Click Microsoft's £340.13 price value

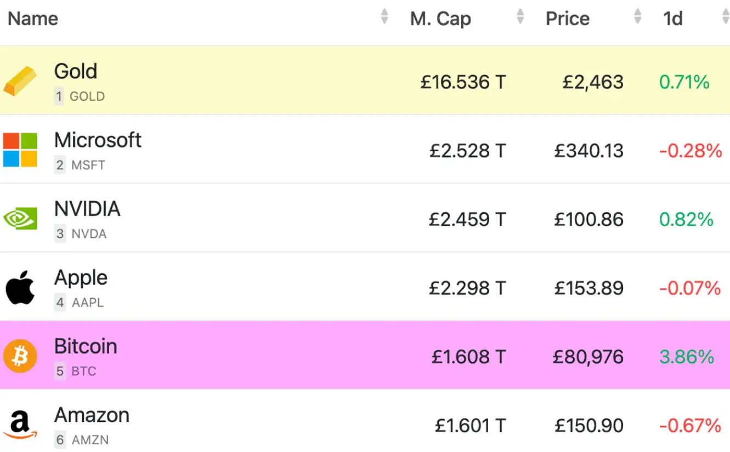pos(588,151)
